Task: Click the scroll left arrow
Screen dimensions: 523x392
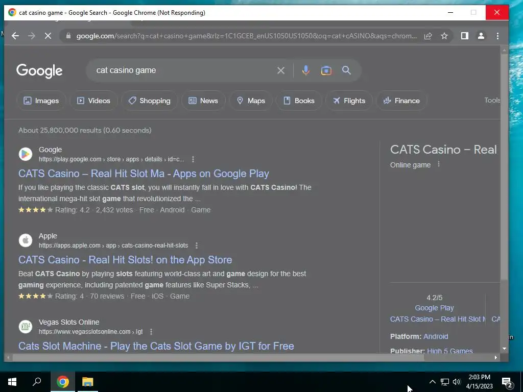Action: tap(8, 358)
